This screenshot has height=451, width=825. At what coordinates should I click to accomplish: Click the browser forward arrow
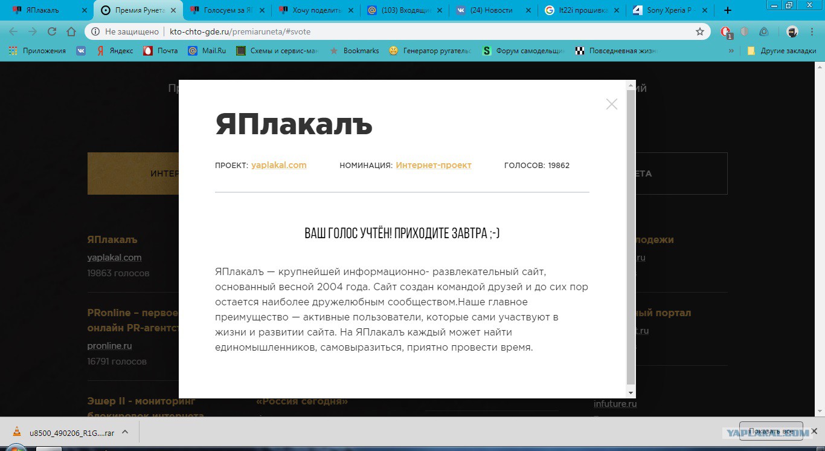[x=33, y=31]
